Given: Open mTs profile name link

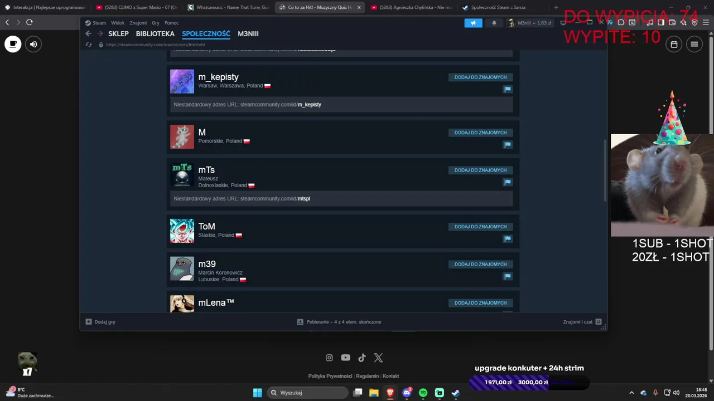Looking at the screenshot, I should click(206, 170).
